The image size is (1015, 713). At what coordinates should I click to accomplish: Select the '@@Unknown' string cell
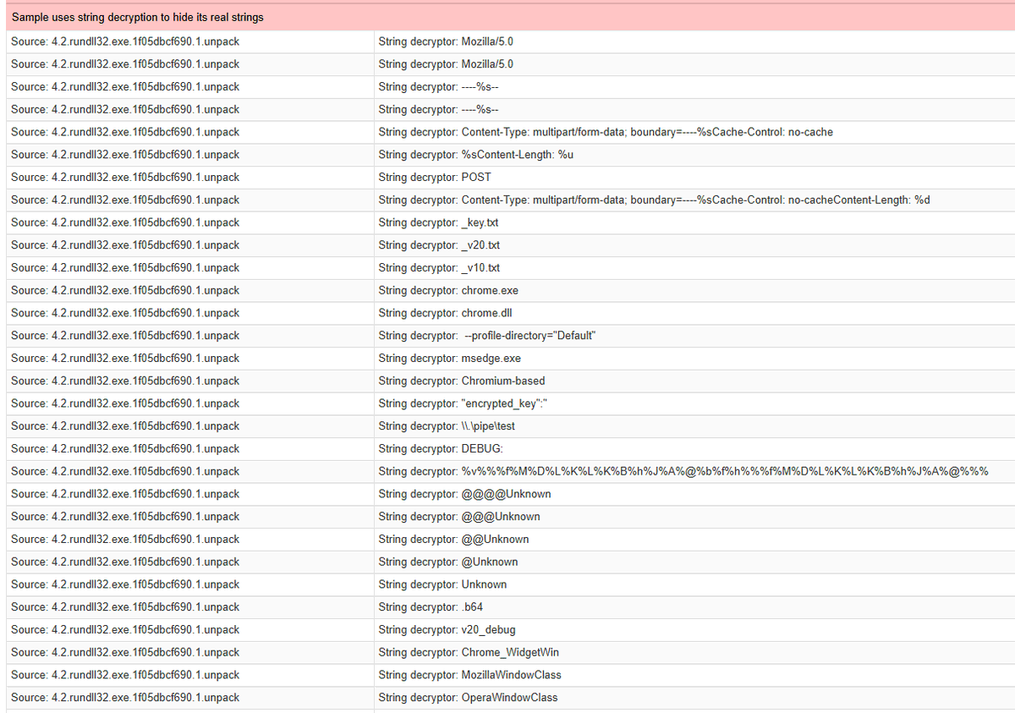click(694, 540)
